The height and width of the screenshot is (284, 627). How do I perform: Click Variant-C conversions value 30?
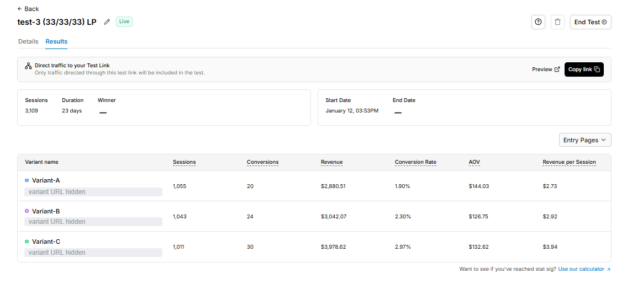(250, 247)
